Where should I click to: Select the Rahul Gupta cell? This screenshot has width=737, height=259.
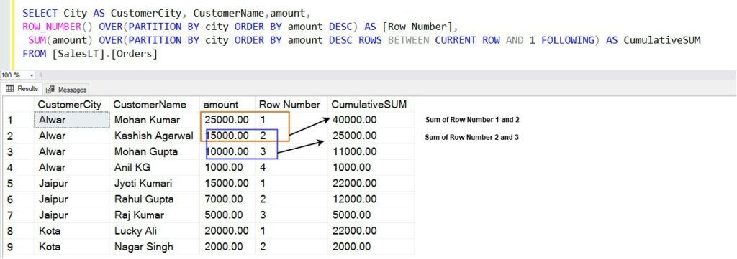point(154,199)
